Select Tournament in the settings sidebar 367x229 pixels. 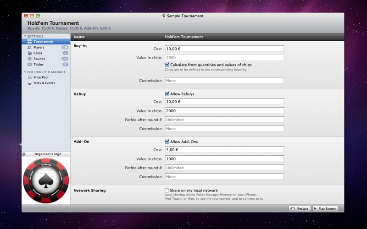tap(43, 42)
